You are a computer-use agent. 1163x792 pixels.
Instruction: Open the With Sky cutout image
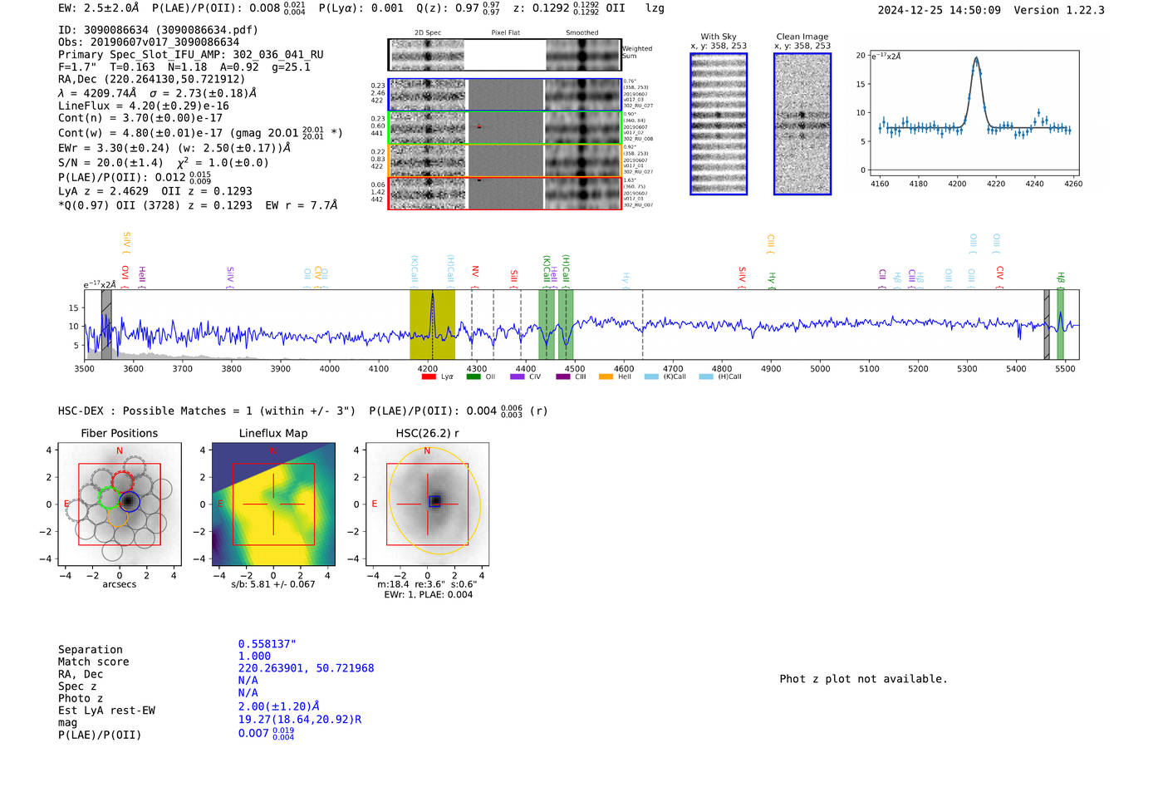(x=719, y=124)
